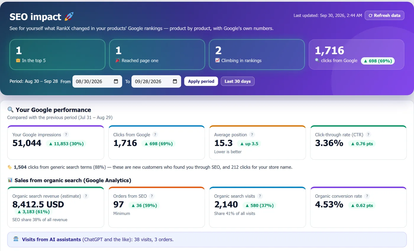414x251 pixels.
Task: Click the 0.62 pts conversion change badge
Action: 362,205
